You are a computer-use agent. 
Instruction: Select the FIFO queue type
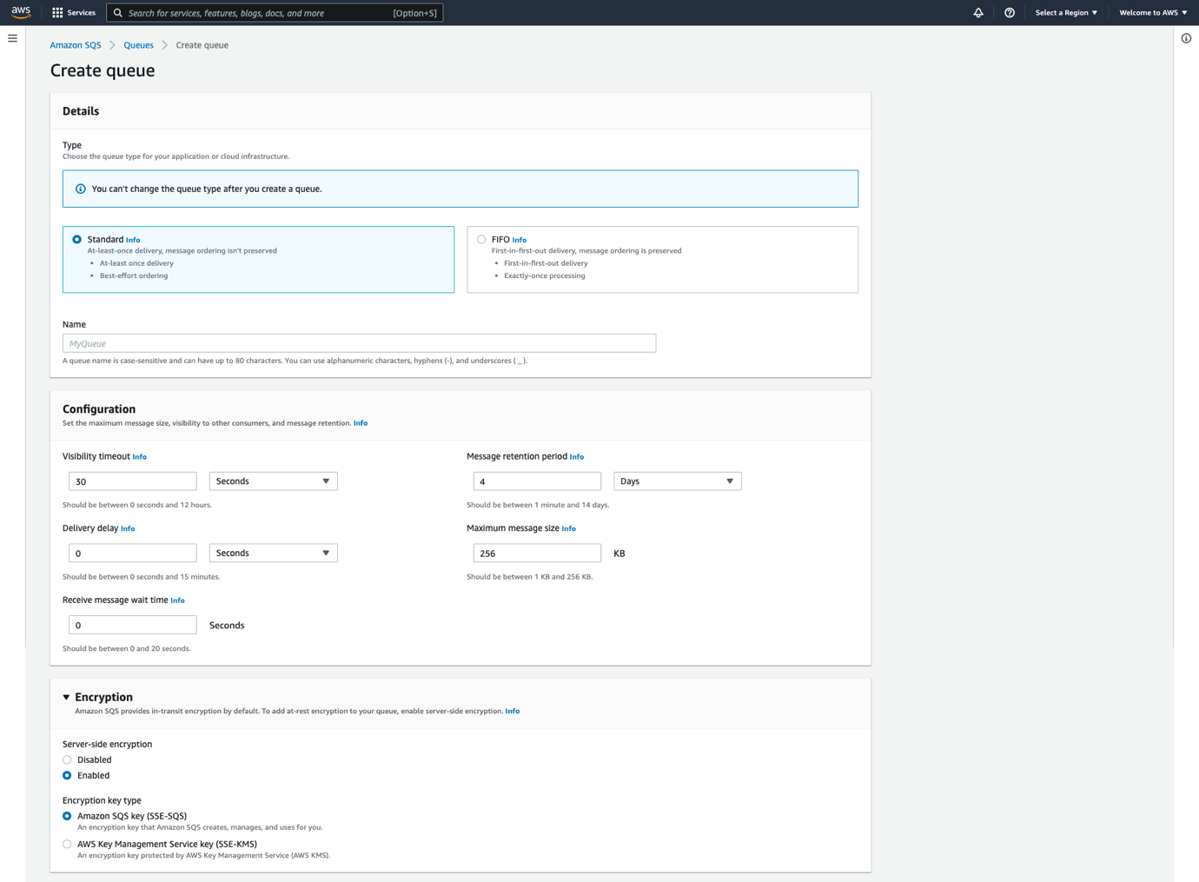[x=481, y=240]
